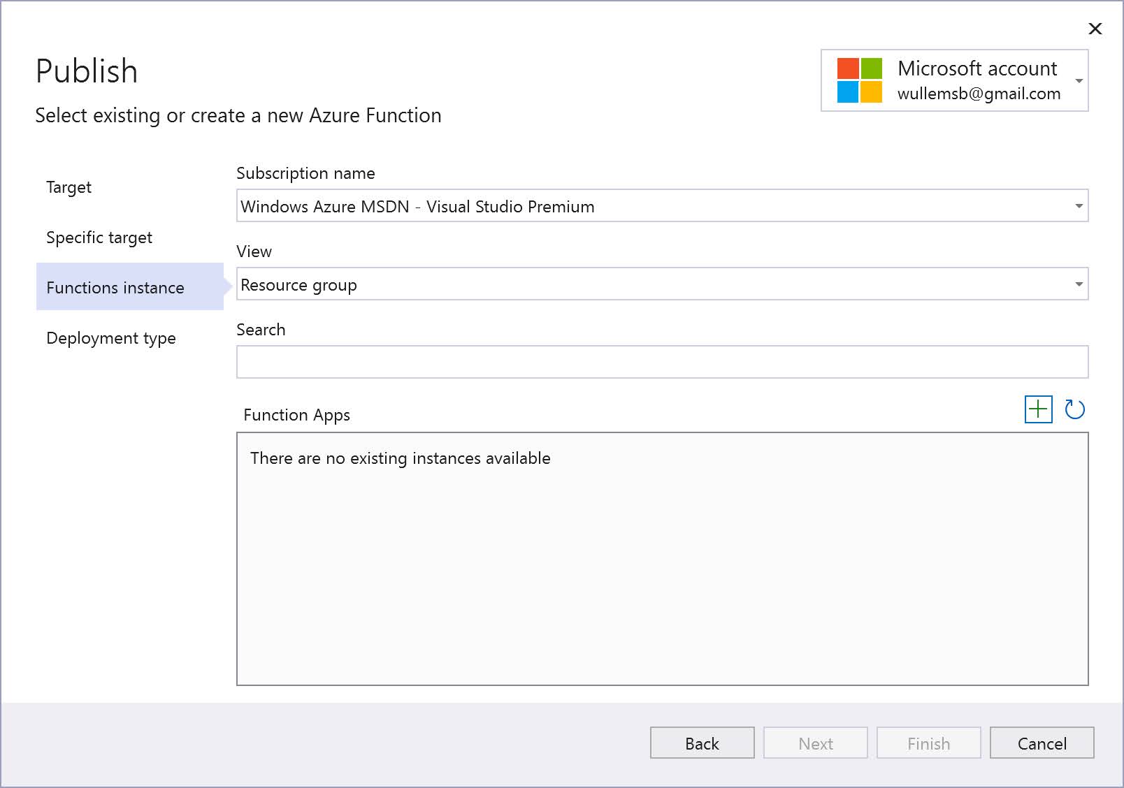
Task: Create a new Azure Function with plus icon
Action: (1038, 409)
